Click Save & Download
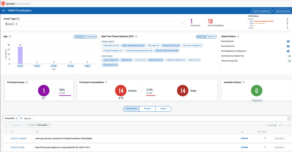 tap(283, 11)
